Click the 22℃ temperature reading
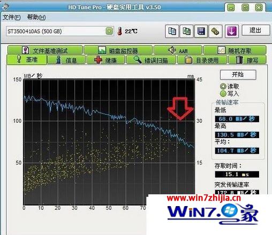This screenshot has width=272, height=235. [131, 32]
